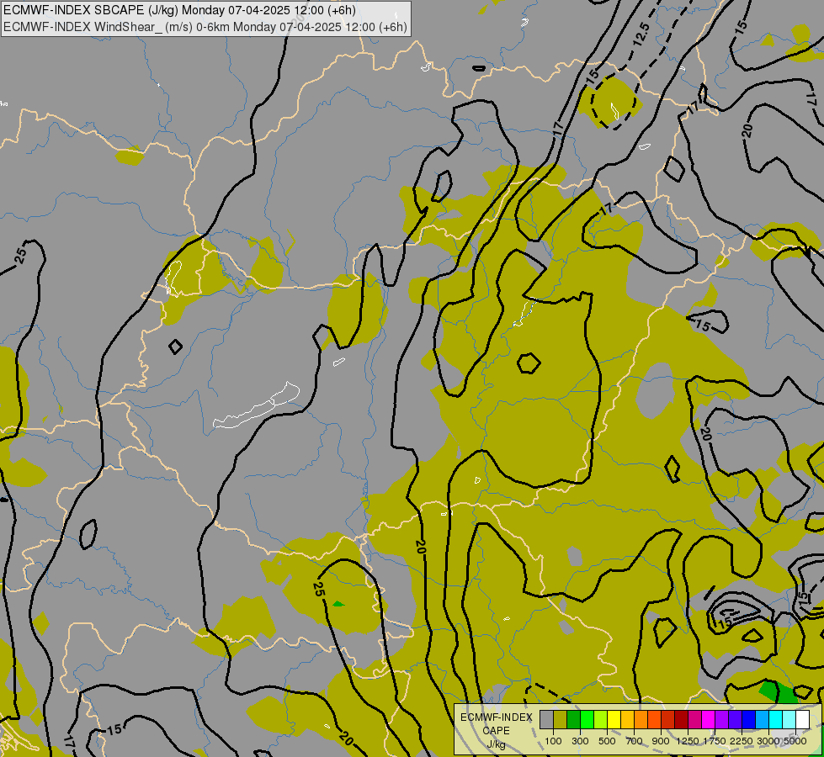Click the SBCAPE title line
Viewport: 824px width, 757px height.
(179, 10)
